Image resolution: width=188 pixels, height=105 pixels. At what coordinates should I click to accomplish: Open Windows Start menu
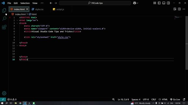pos(2,103)
